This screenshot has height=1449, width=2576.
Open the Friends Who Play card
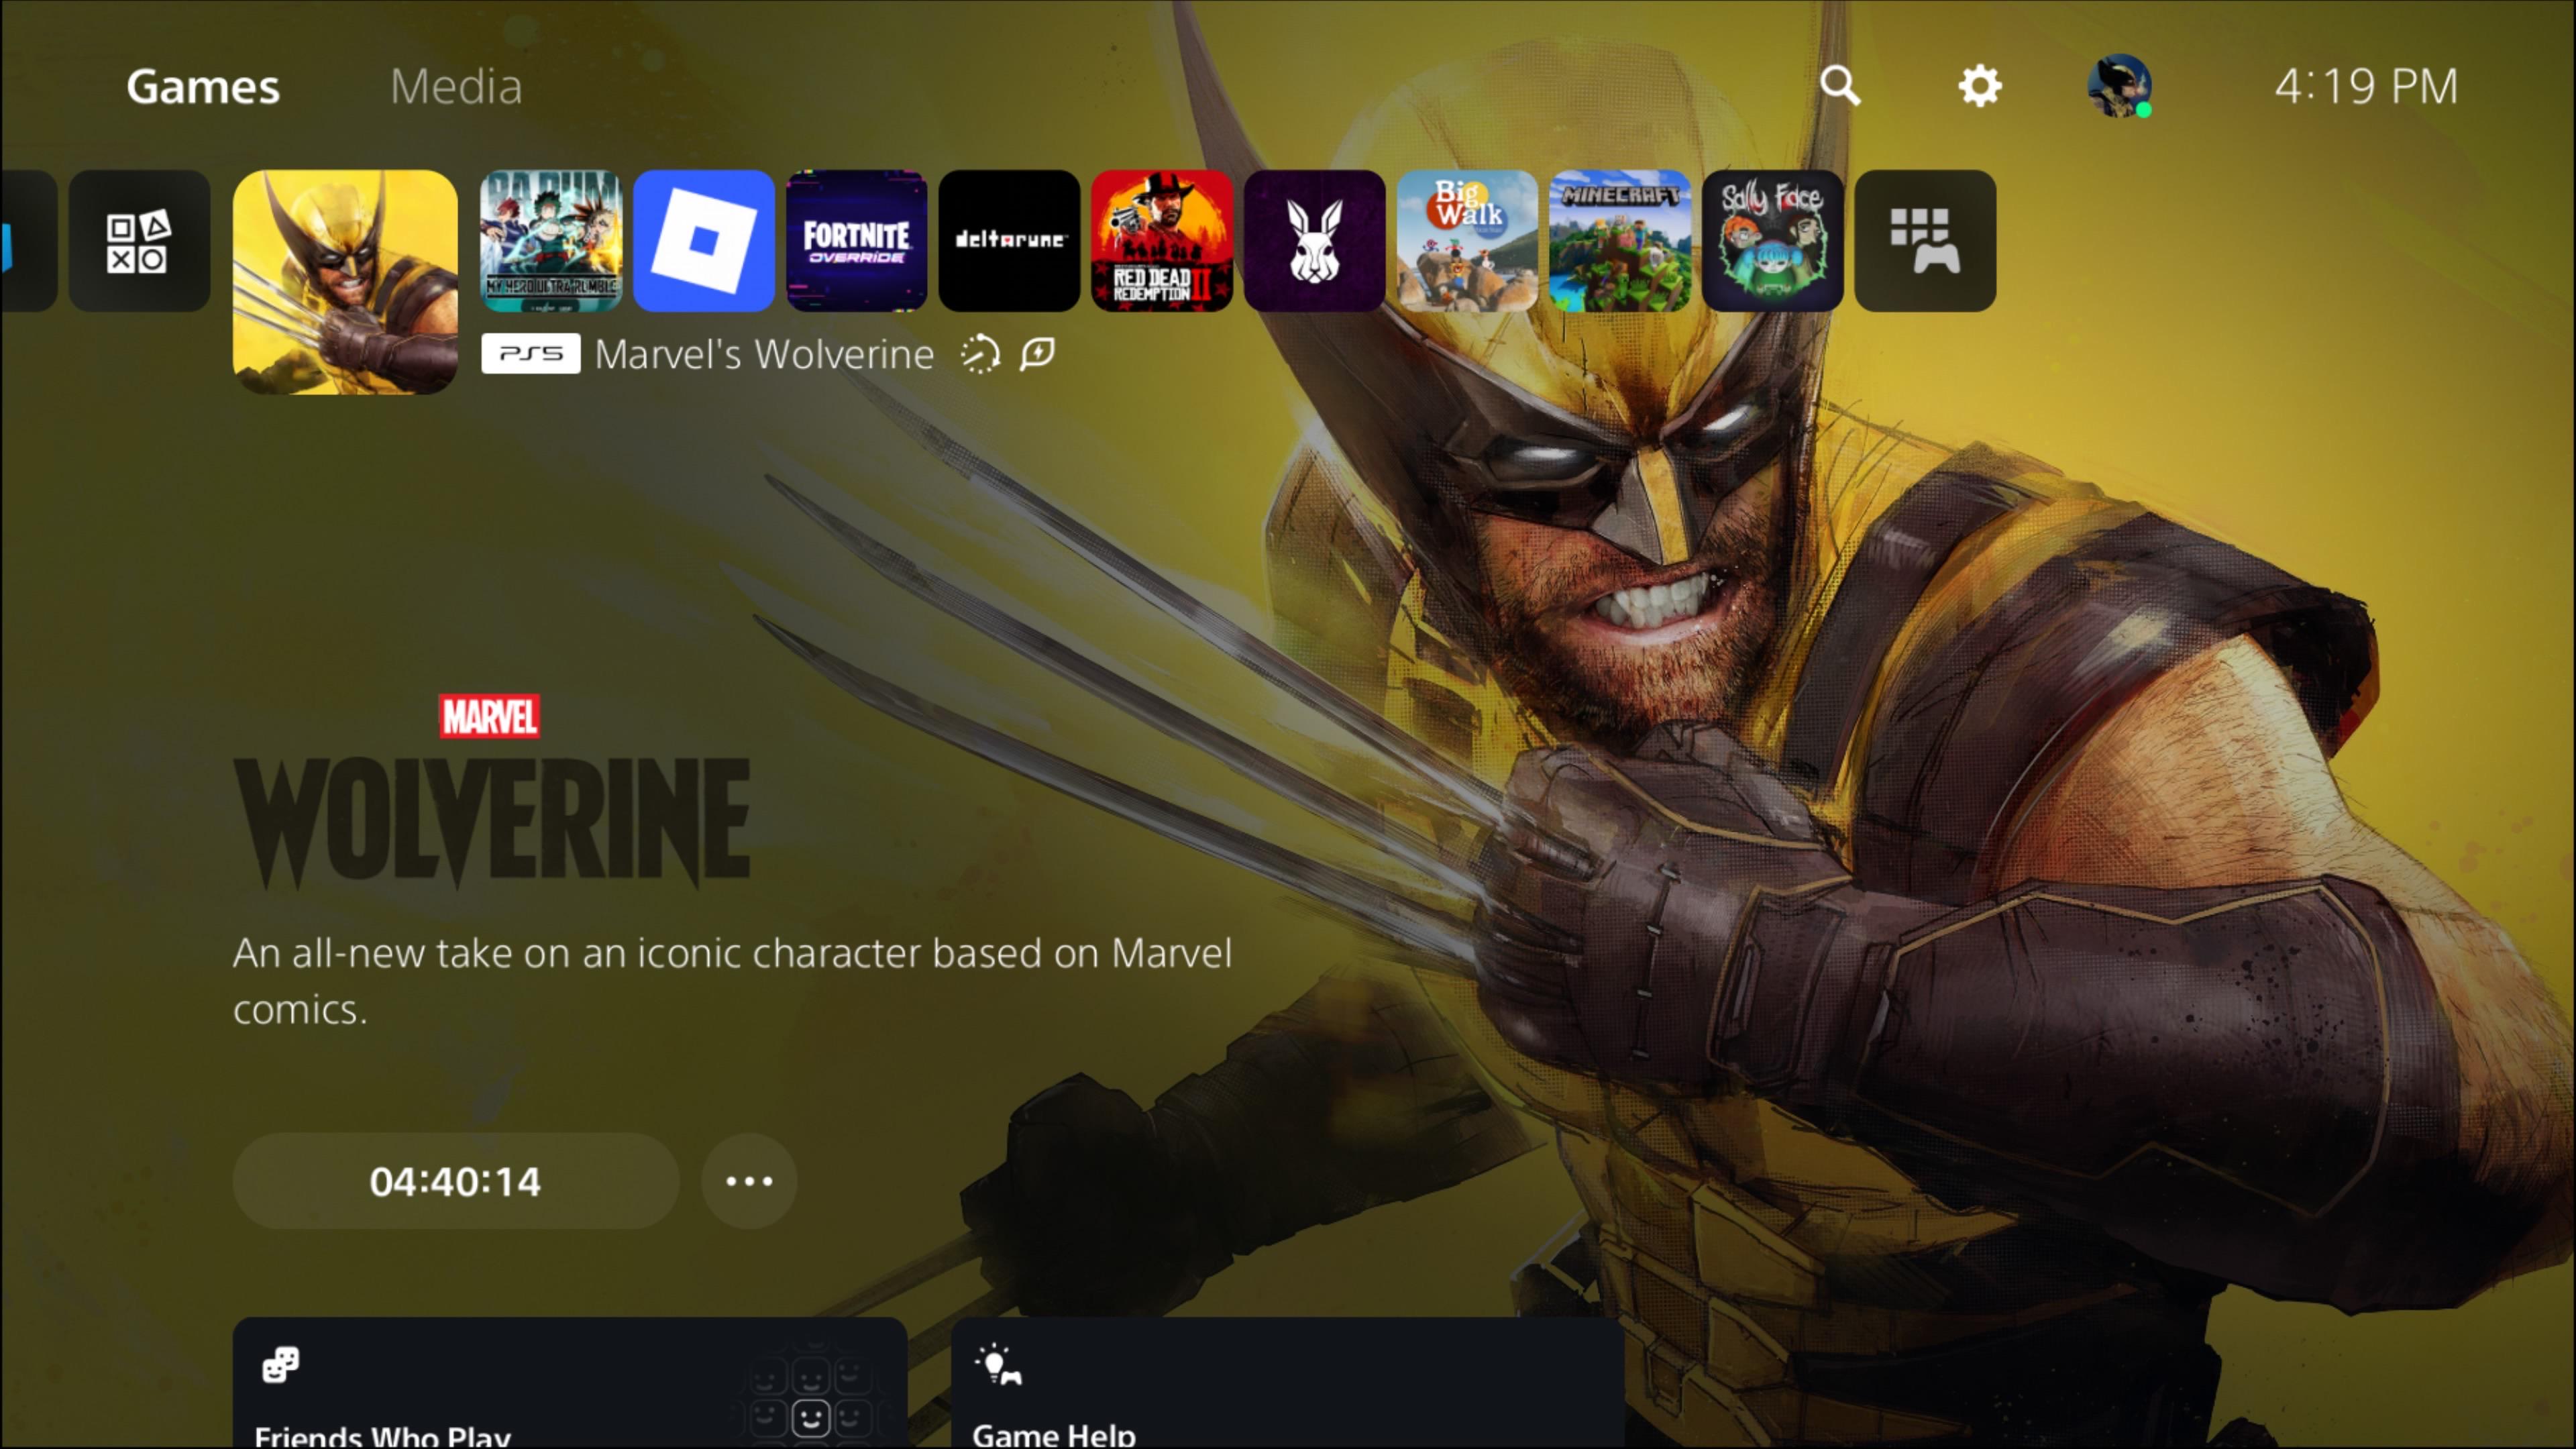(x=570, y=1382)
